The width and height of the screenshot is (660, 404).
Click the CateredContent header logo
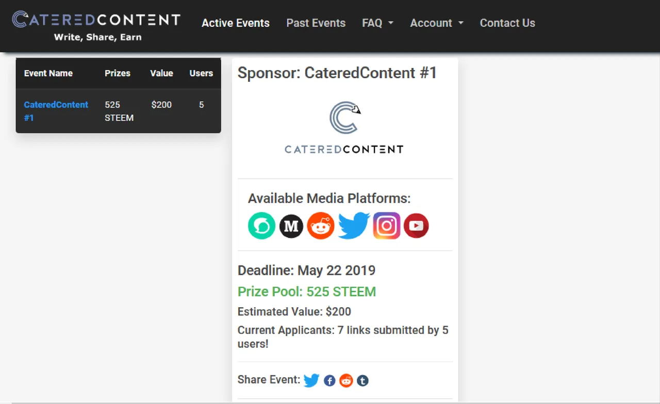(x=96, y=25)
